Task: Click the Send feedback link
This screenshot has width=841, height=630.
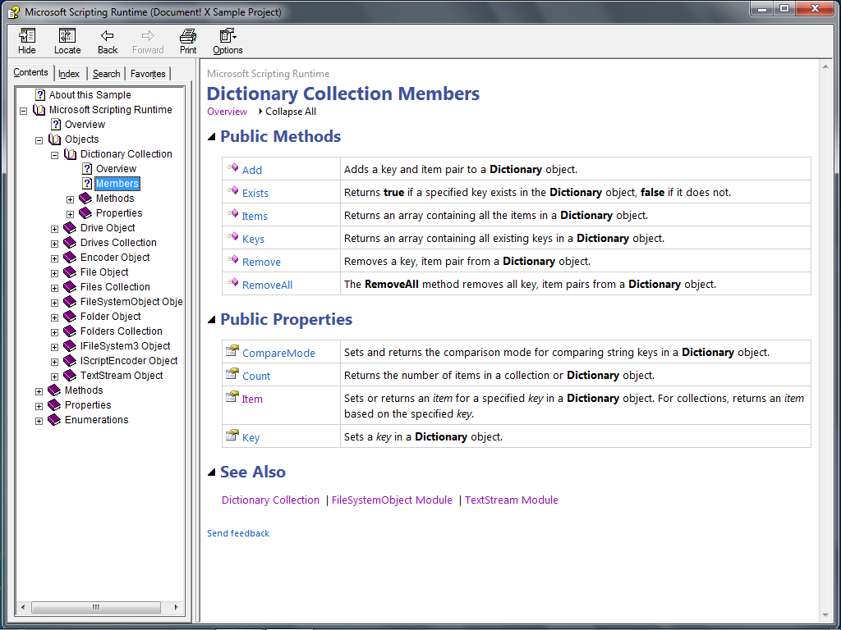Action: pyautogui.click(x=238, y=533)
